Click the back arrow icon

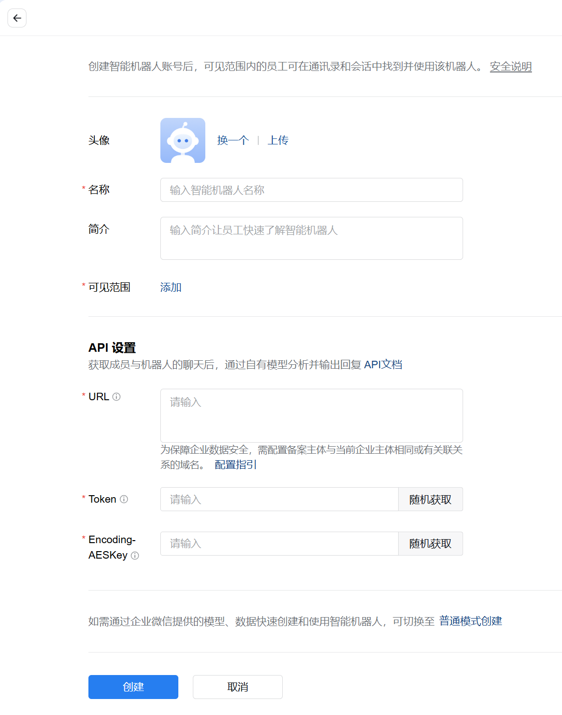[x=17, y=18]
